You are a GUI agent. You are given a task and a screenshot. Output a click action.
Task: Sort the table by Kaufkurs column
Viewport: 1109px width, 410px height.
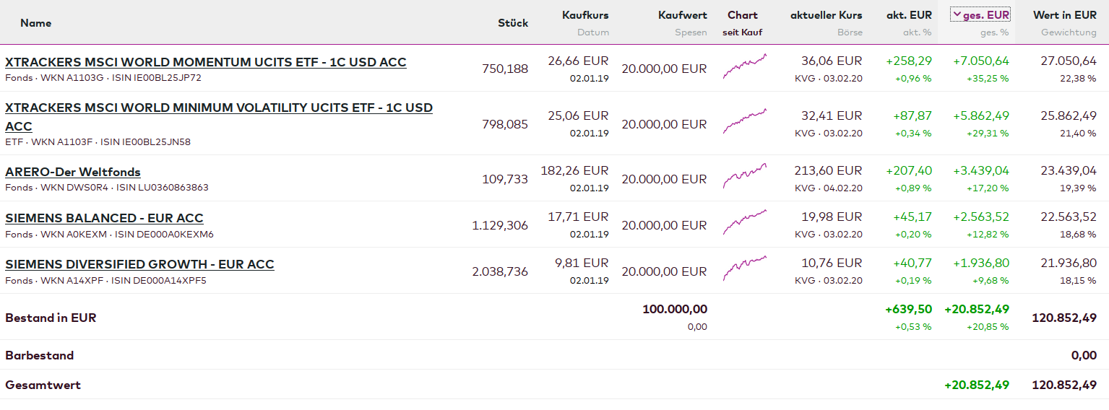585,14
